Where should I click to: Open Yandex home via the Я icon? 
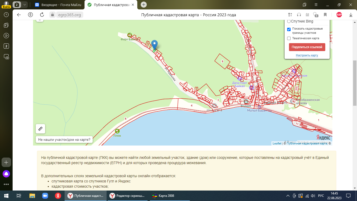tap(30, 15)
